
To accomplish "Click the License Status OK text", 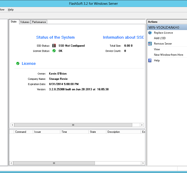I will [61, 51].
